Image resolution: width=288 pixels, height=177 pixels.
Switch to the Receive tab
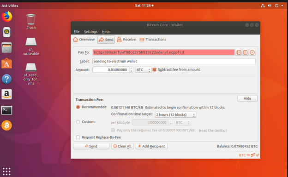tap(126, 40)
